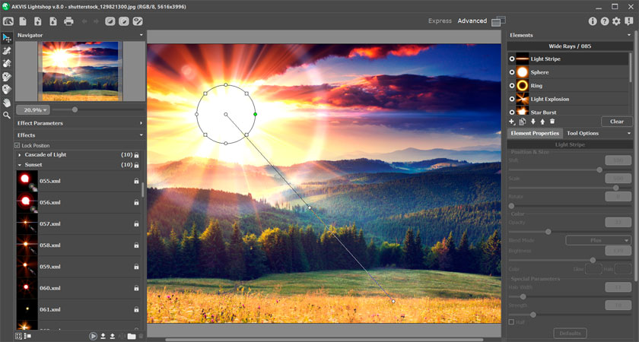Click the Clear button
The image size is (639, 342).
(x=617, y=122)
